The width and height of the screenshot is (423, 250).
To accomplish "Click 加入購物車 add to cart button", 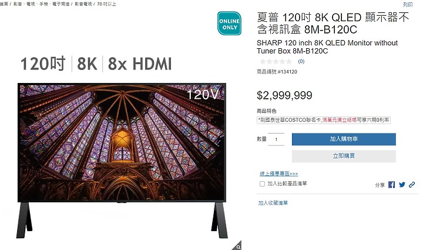I will [x=344, y=139].
